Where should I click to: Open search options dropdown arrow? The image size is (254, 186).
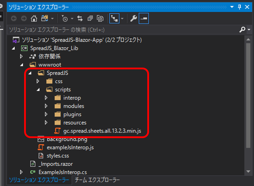(249, 30)
